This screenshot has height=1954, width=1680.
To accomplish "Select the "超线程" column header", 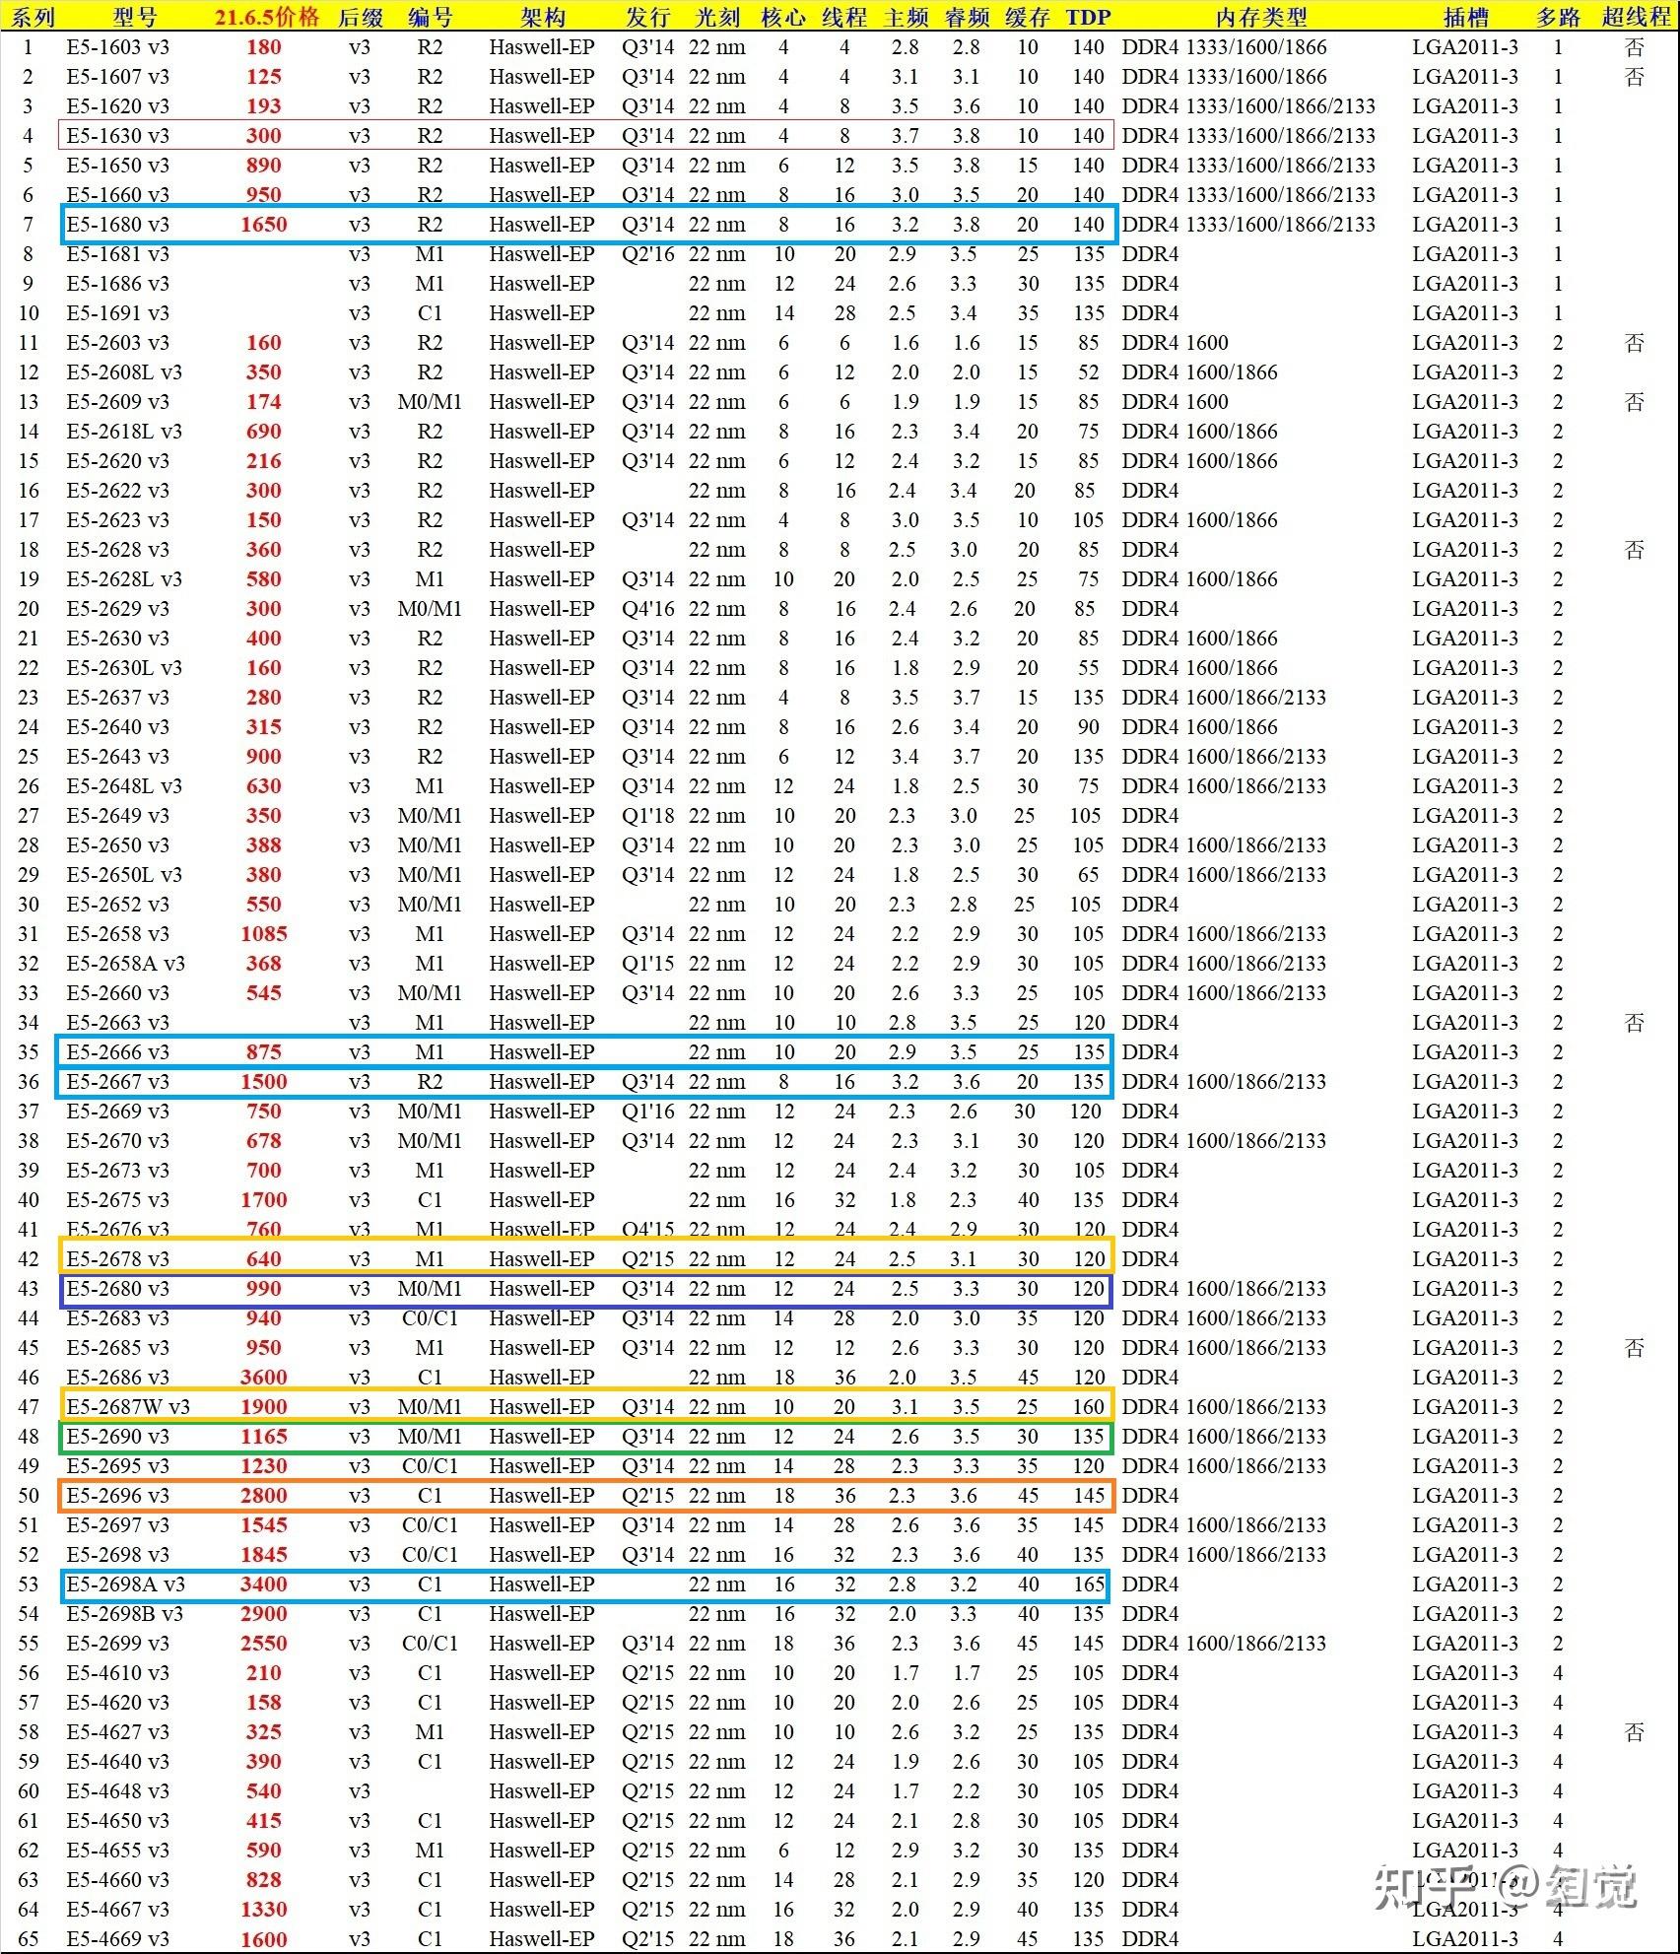I will [x=1636, y=17].
